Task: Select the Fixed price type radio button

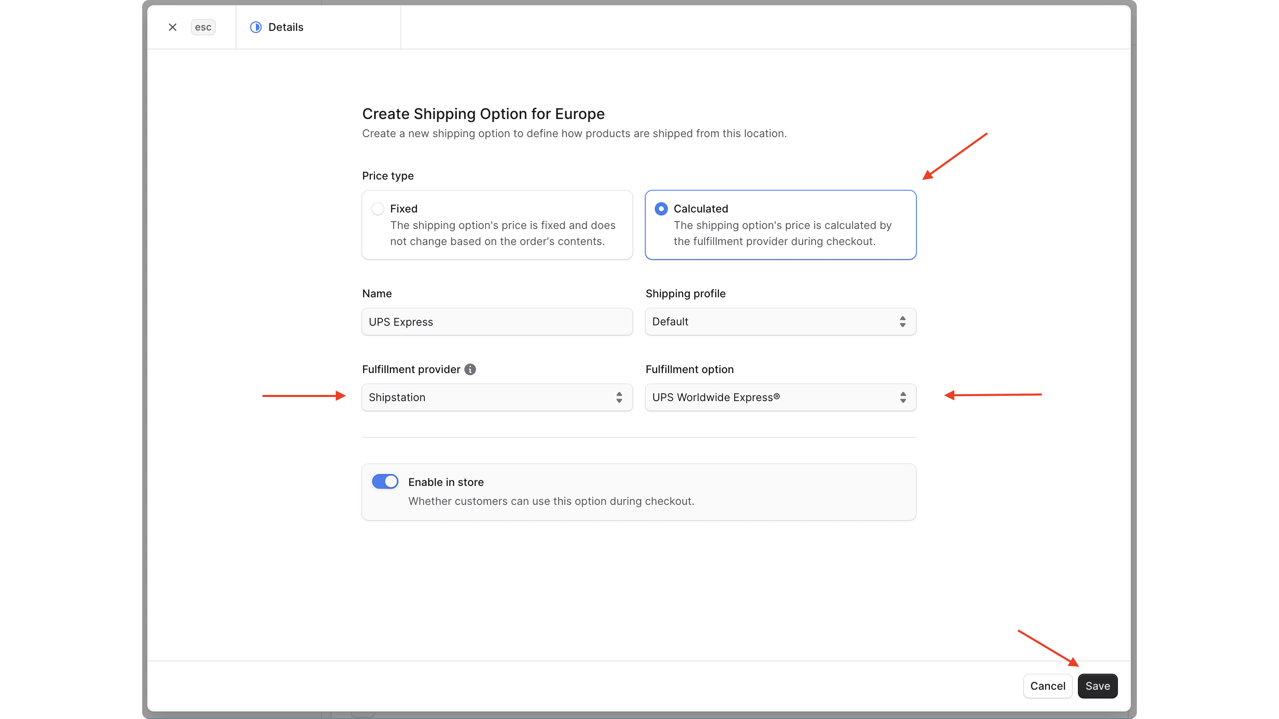Action: (377, 208)
